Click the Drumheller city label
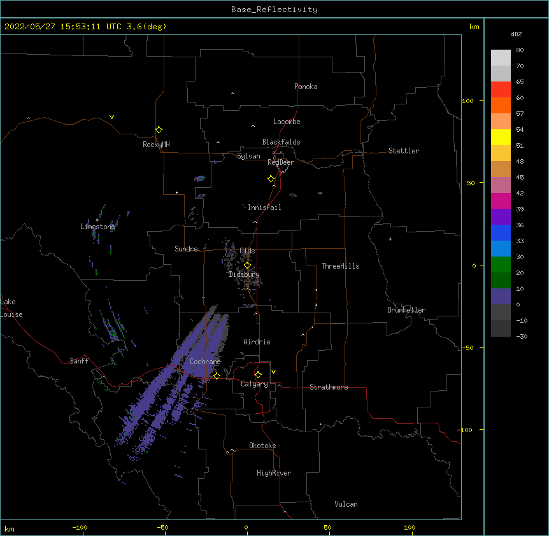Screen dimensions: 549x536 tap(406, 310)
